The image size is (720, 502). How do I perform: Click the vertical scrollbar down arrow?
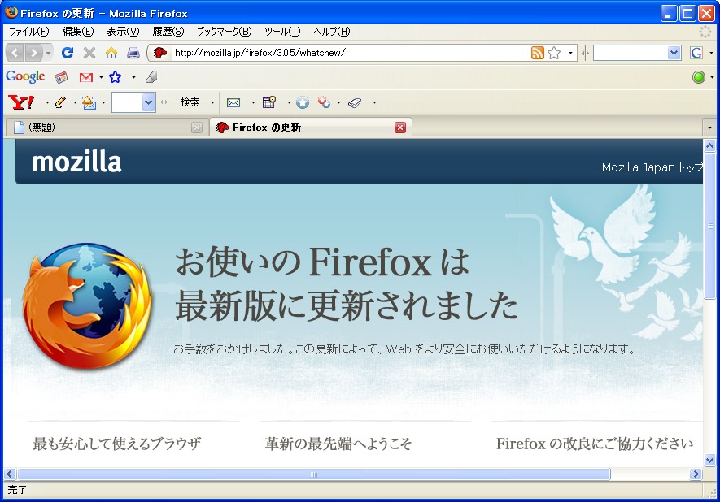pos(709,460)
